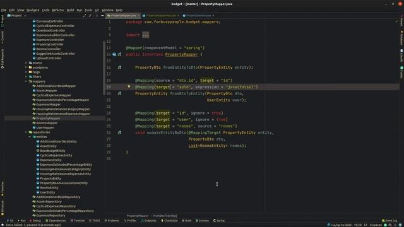This screenshot has width=404, height=227.
Task: Click the gutter icon beside updateEntityByDto line 26
Action: [119, 132]
